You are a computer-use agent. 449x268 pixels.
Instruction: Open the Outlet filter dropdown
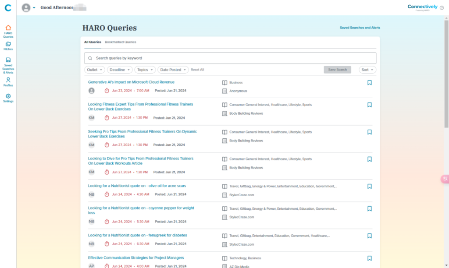coord(95,70)
